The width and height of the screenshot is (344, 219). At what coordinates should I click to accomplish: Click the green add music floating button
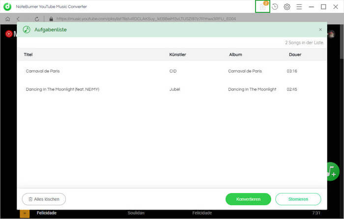coord(333,171)
